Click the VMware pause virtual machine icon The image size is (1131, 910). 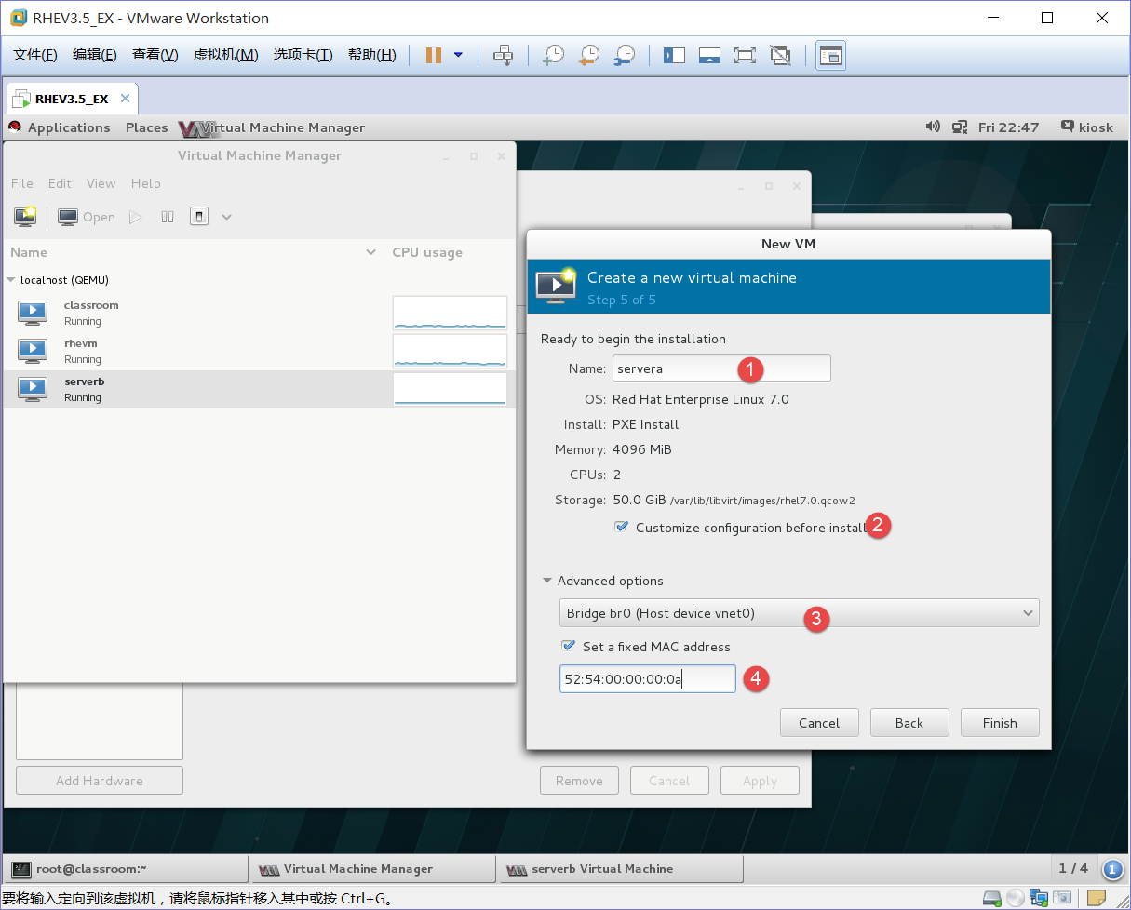pyautogui.click(x=434, y=55)
